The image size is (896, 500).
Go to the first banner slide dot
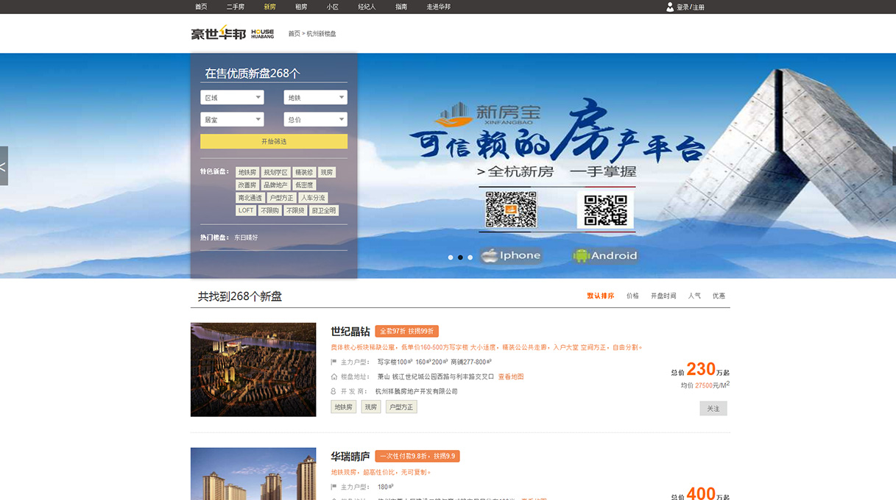tap(451, 257)
